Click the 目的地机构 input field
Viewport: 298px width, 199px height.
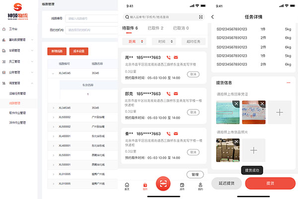click(91, 30)
